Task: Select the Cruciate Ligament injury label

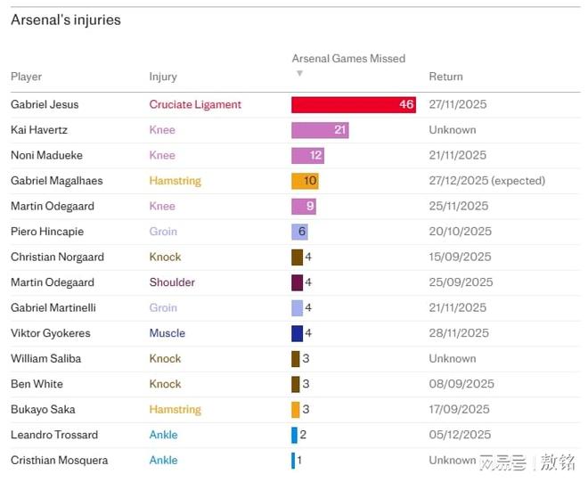Action: 195,104
